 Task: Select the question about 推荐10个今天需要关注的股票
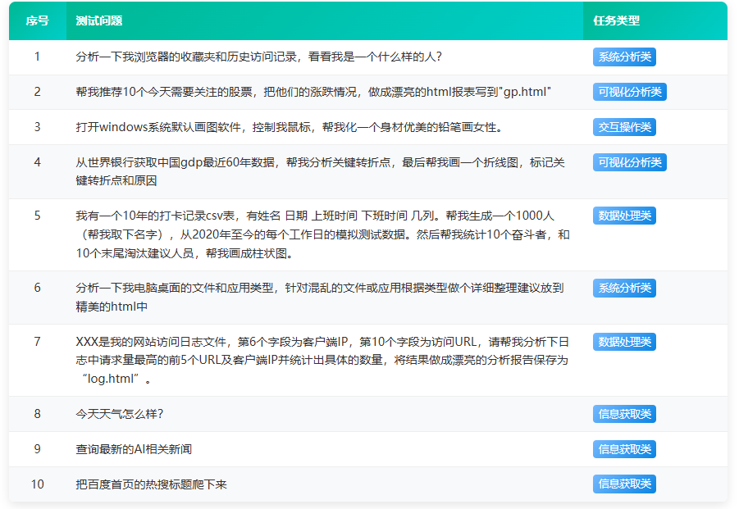tap(313, 92)
